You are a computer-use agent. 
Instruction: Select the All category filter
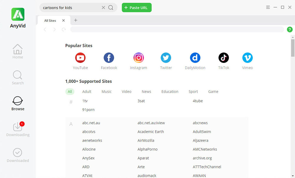coord(70,92)
